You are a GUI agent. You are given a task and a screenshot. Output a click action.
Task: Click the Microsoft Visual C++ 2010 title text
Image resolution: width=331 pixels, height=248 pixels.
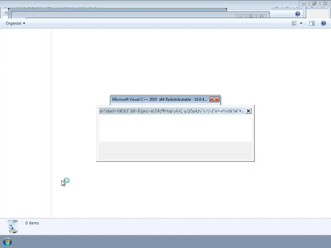click(160, 99)
